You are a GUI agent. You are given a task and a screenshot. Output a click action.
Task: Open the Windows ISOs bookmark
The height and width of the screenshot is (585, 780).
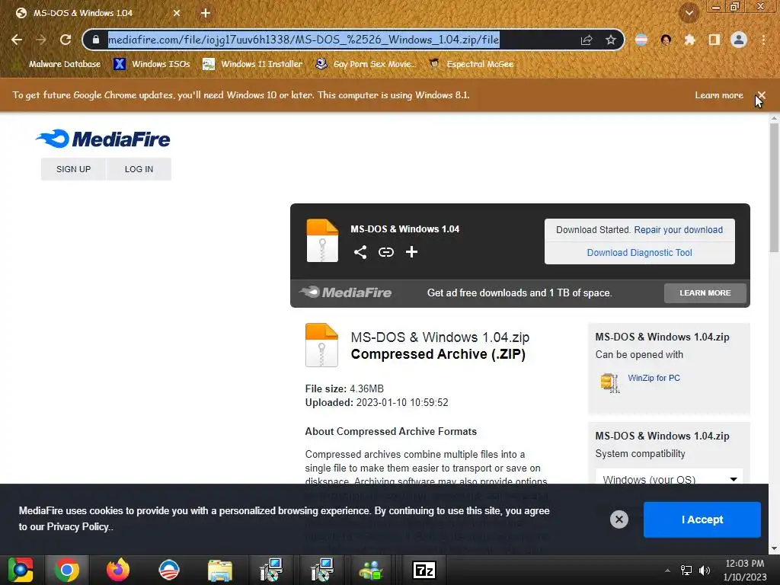point(152,64)
